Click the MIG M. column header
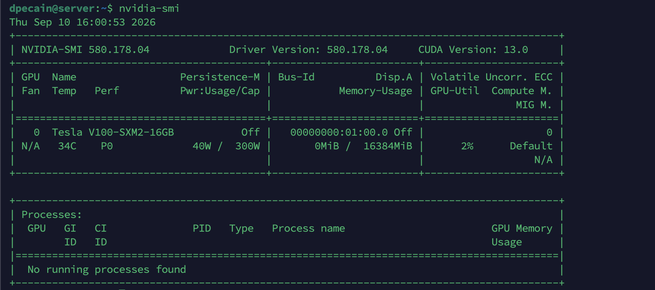The width and height of the screenshot is (655, 290). click(533, 104)
